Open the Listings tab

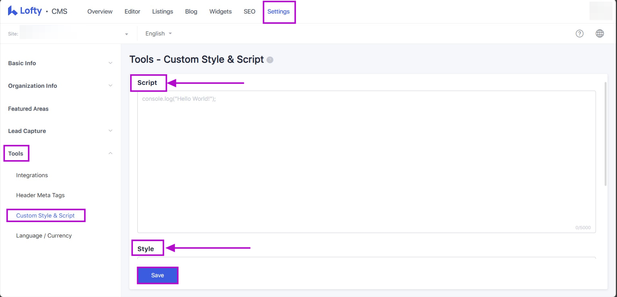pyautogui.click(x=163, y=12)
